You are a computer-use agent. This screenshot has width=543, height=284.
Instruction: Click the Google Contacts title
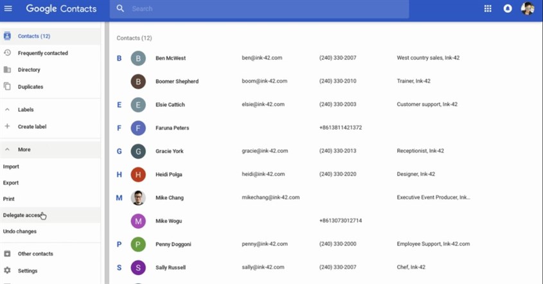(61, 8)
